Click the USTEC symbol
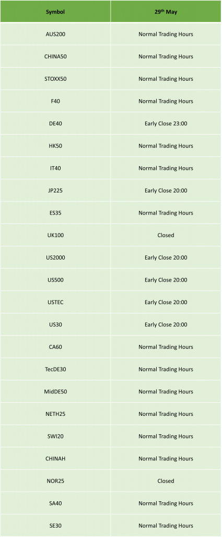This screenshot has height=537, width=222. click(x=55, y=303)
